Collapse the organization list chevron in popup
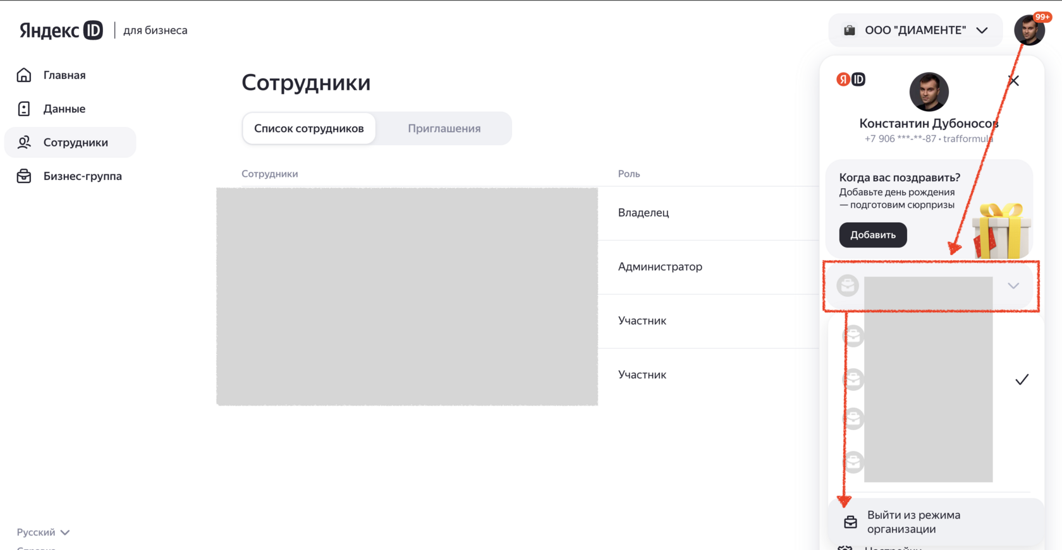 click(x=1013, y=285)
